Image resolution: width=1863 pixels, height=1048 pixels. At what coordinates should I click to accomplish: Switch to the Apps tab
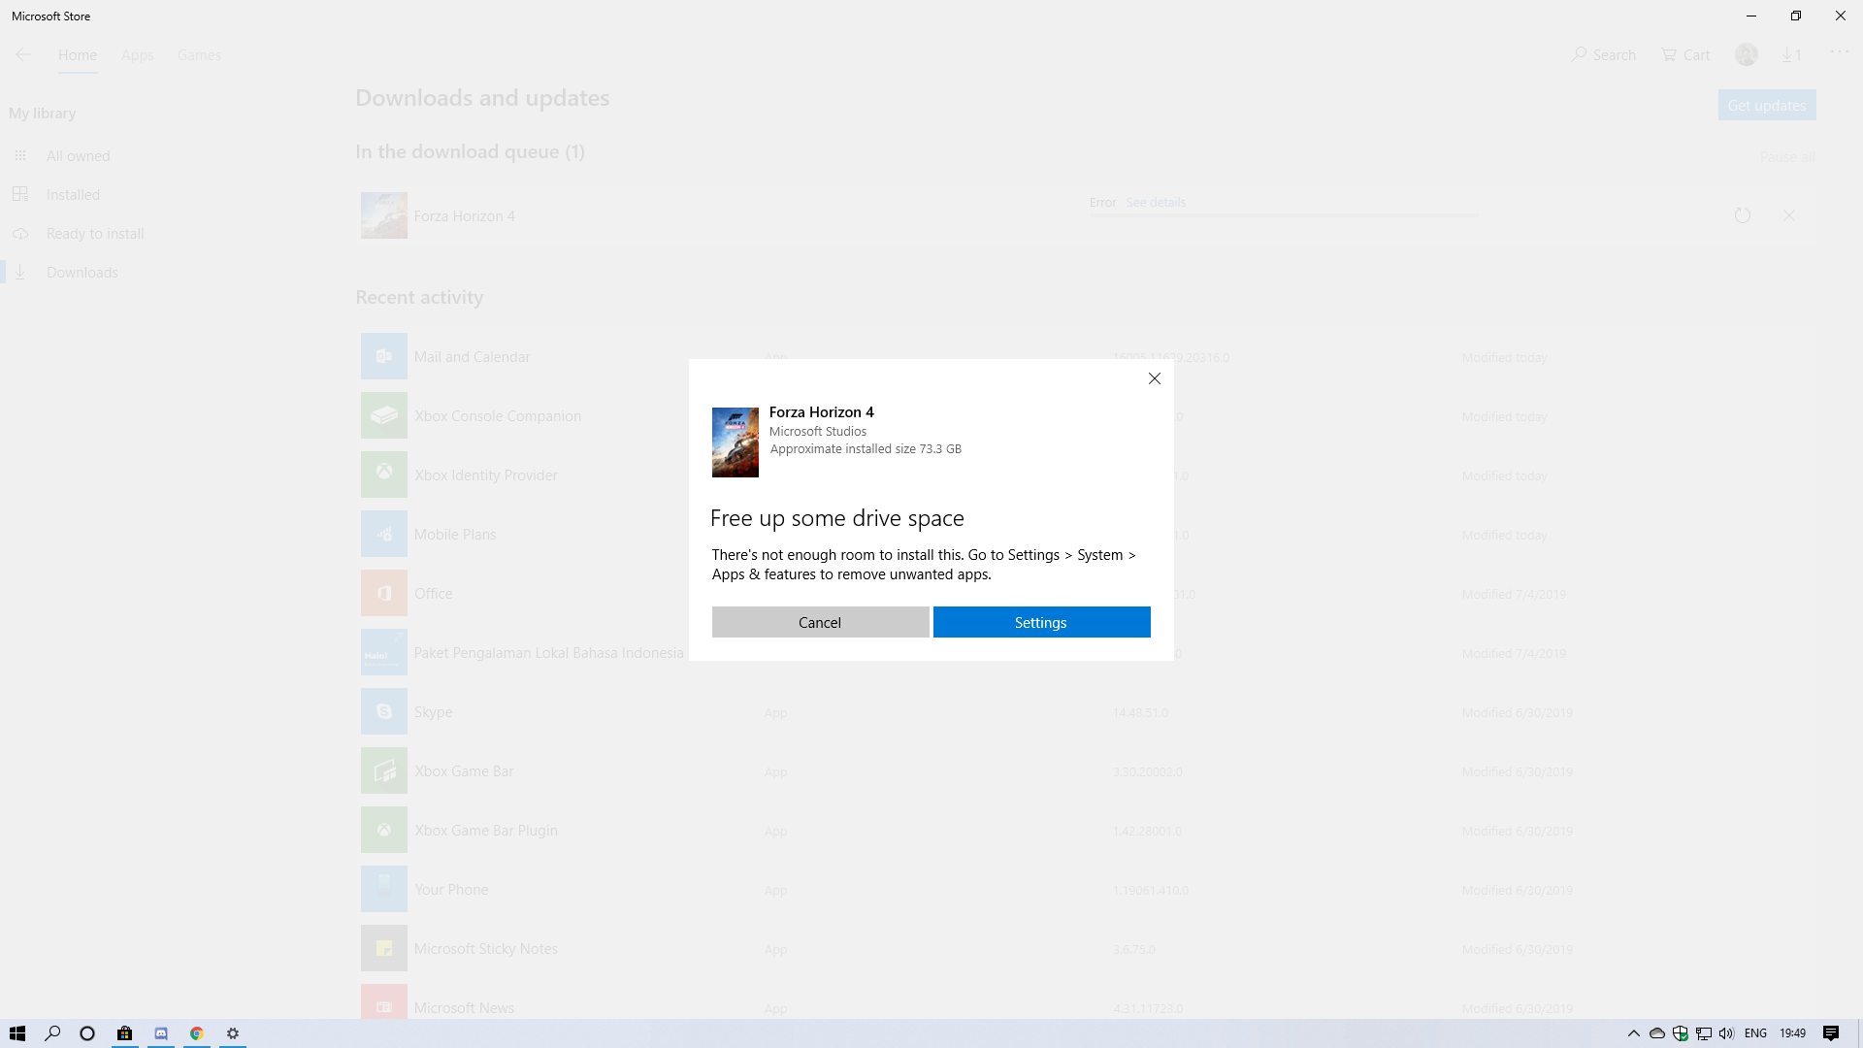[138, 55]
